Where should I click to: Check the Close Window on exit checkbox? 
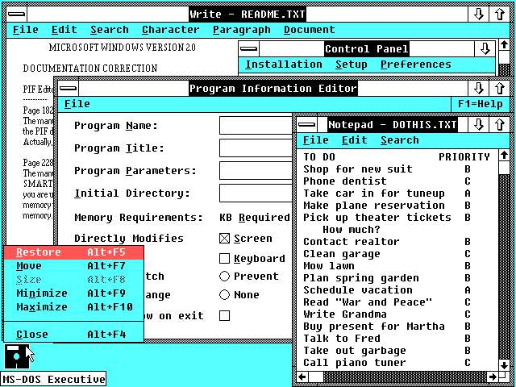224,316
